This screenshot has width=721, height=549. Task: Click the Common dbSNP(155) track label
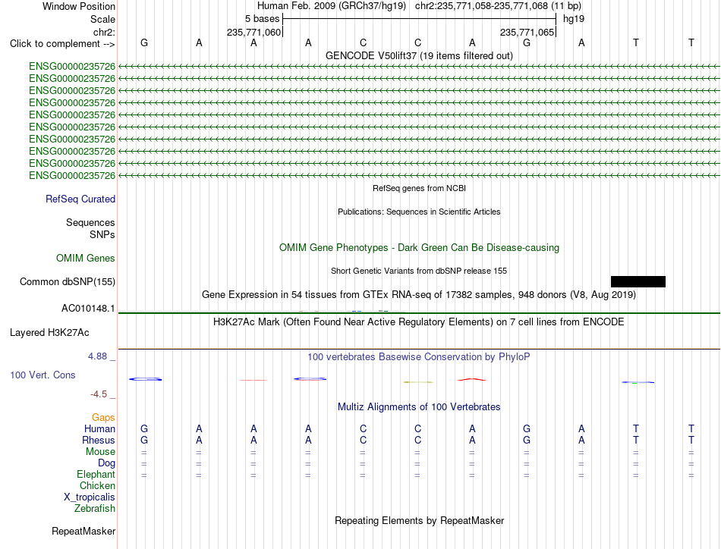(68, 281)
